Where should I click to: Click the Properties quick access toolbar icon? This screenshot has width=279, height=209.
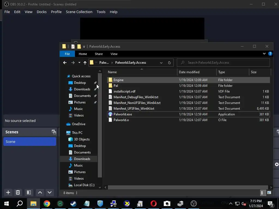pos(73,46)
